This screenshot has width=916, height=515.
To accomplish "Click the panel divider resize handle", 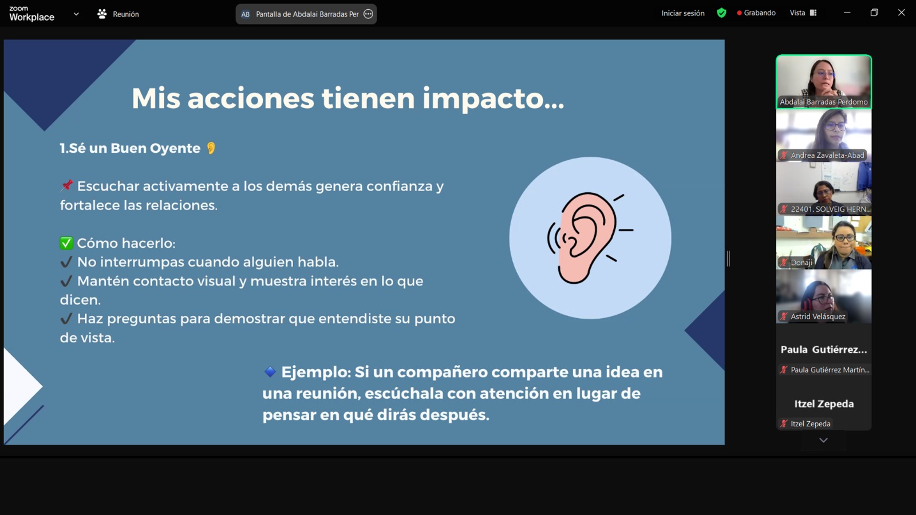I will 728,259.
